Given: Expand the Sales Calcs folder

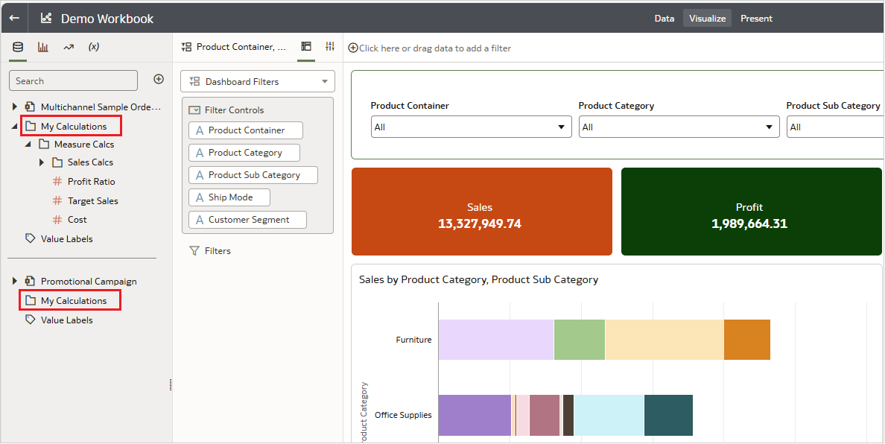Looking at the screenshot, I should [x=42, y=162].
